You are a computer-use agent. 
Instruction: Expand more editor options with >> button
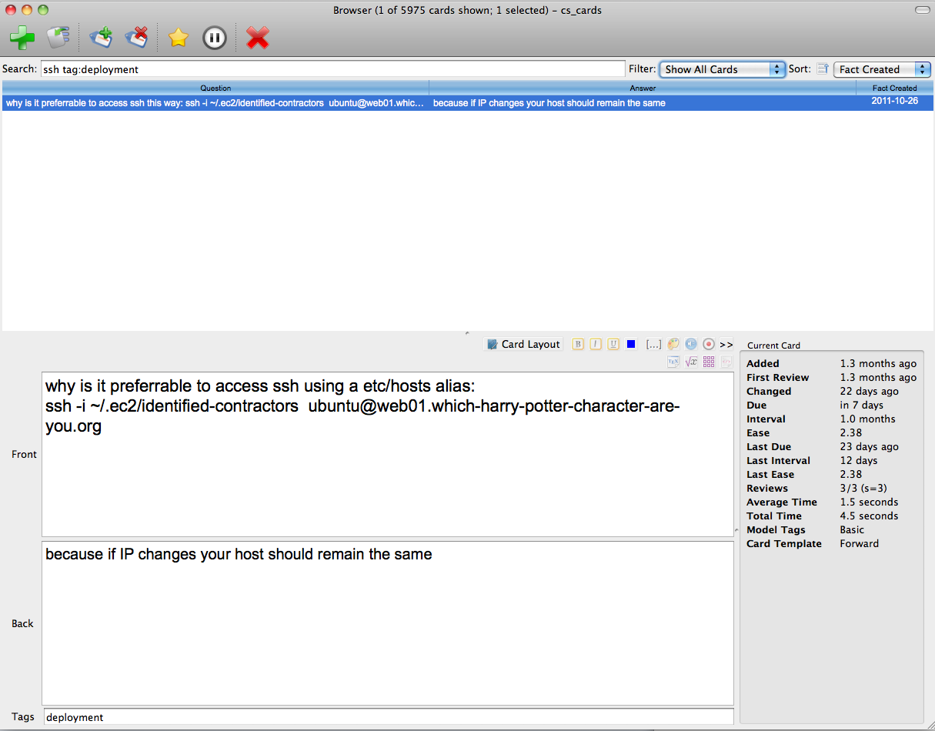point(726,344)
